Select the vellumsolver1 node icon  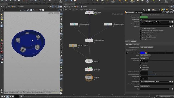pyautogui.click(x=89, y=41)
